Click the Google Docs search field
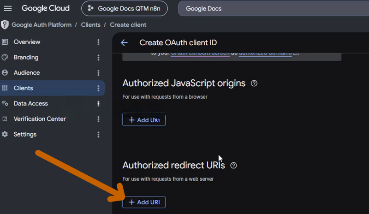369x214 pixels. pyautogui.click(x=274, y=9)
